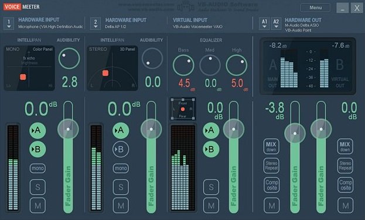The width and height of the screenshot is (365, 220).
Task: Open the A2 hardware out selector
Action: click(276, 23)
